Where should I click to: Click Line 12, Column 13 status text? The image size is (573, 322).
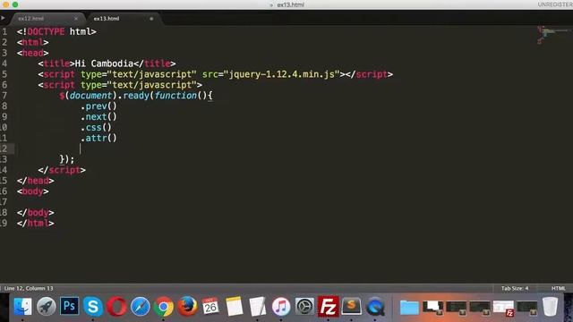[29, 288]
